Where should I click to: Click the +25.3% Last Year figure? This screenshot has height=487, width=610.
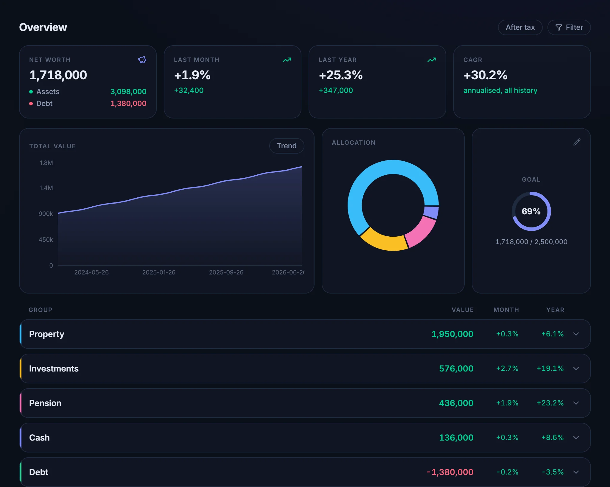(341, 75)
